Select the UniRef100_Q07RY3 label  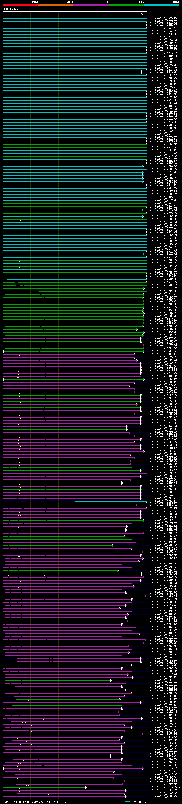(163, 386)
